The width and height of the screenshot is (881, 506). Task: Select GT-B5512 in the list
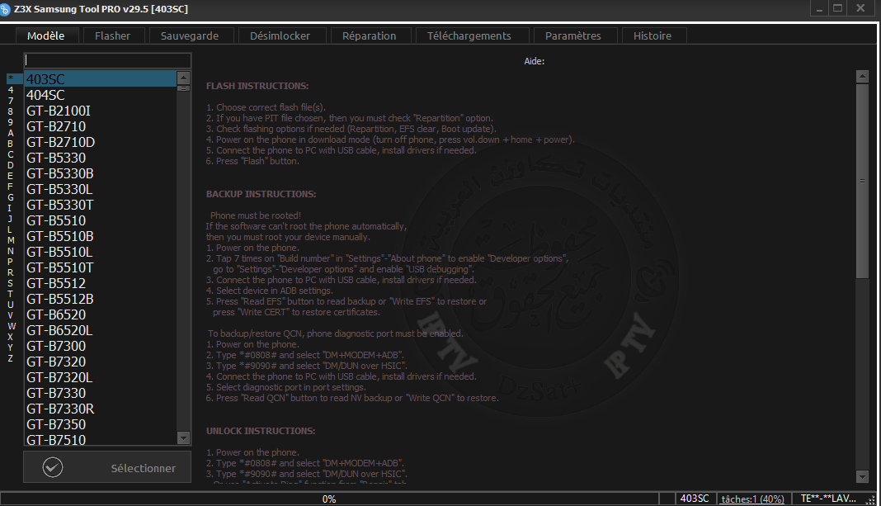(x=100, y=283)
